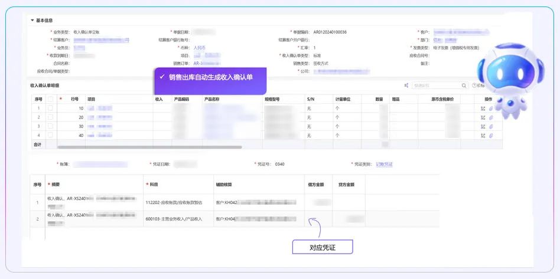This screenshot has width=560, height=279.
Task: Check the checkbox for row 1
Action: click(x=51, y=109)
